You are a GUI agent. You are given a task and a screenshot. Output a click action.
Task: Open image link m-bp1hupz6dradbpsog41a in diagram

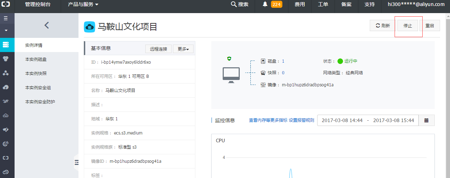308,85
